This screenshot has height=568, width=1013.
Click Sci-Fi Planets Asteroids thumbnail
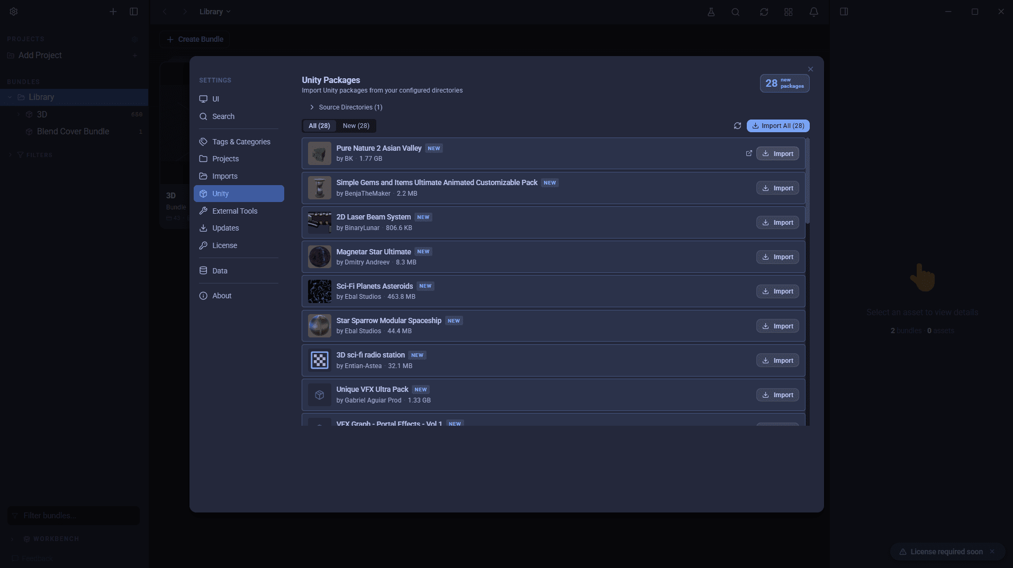(320, 291)
